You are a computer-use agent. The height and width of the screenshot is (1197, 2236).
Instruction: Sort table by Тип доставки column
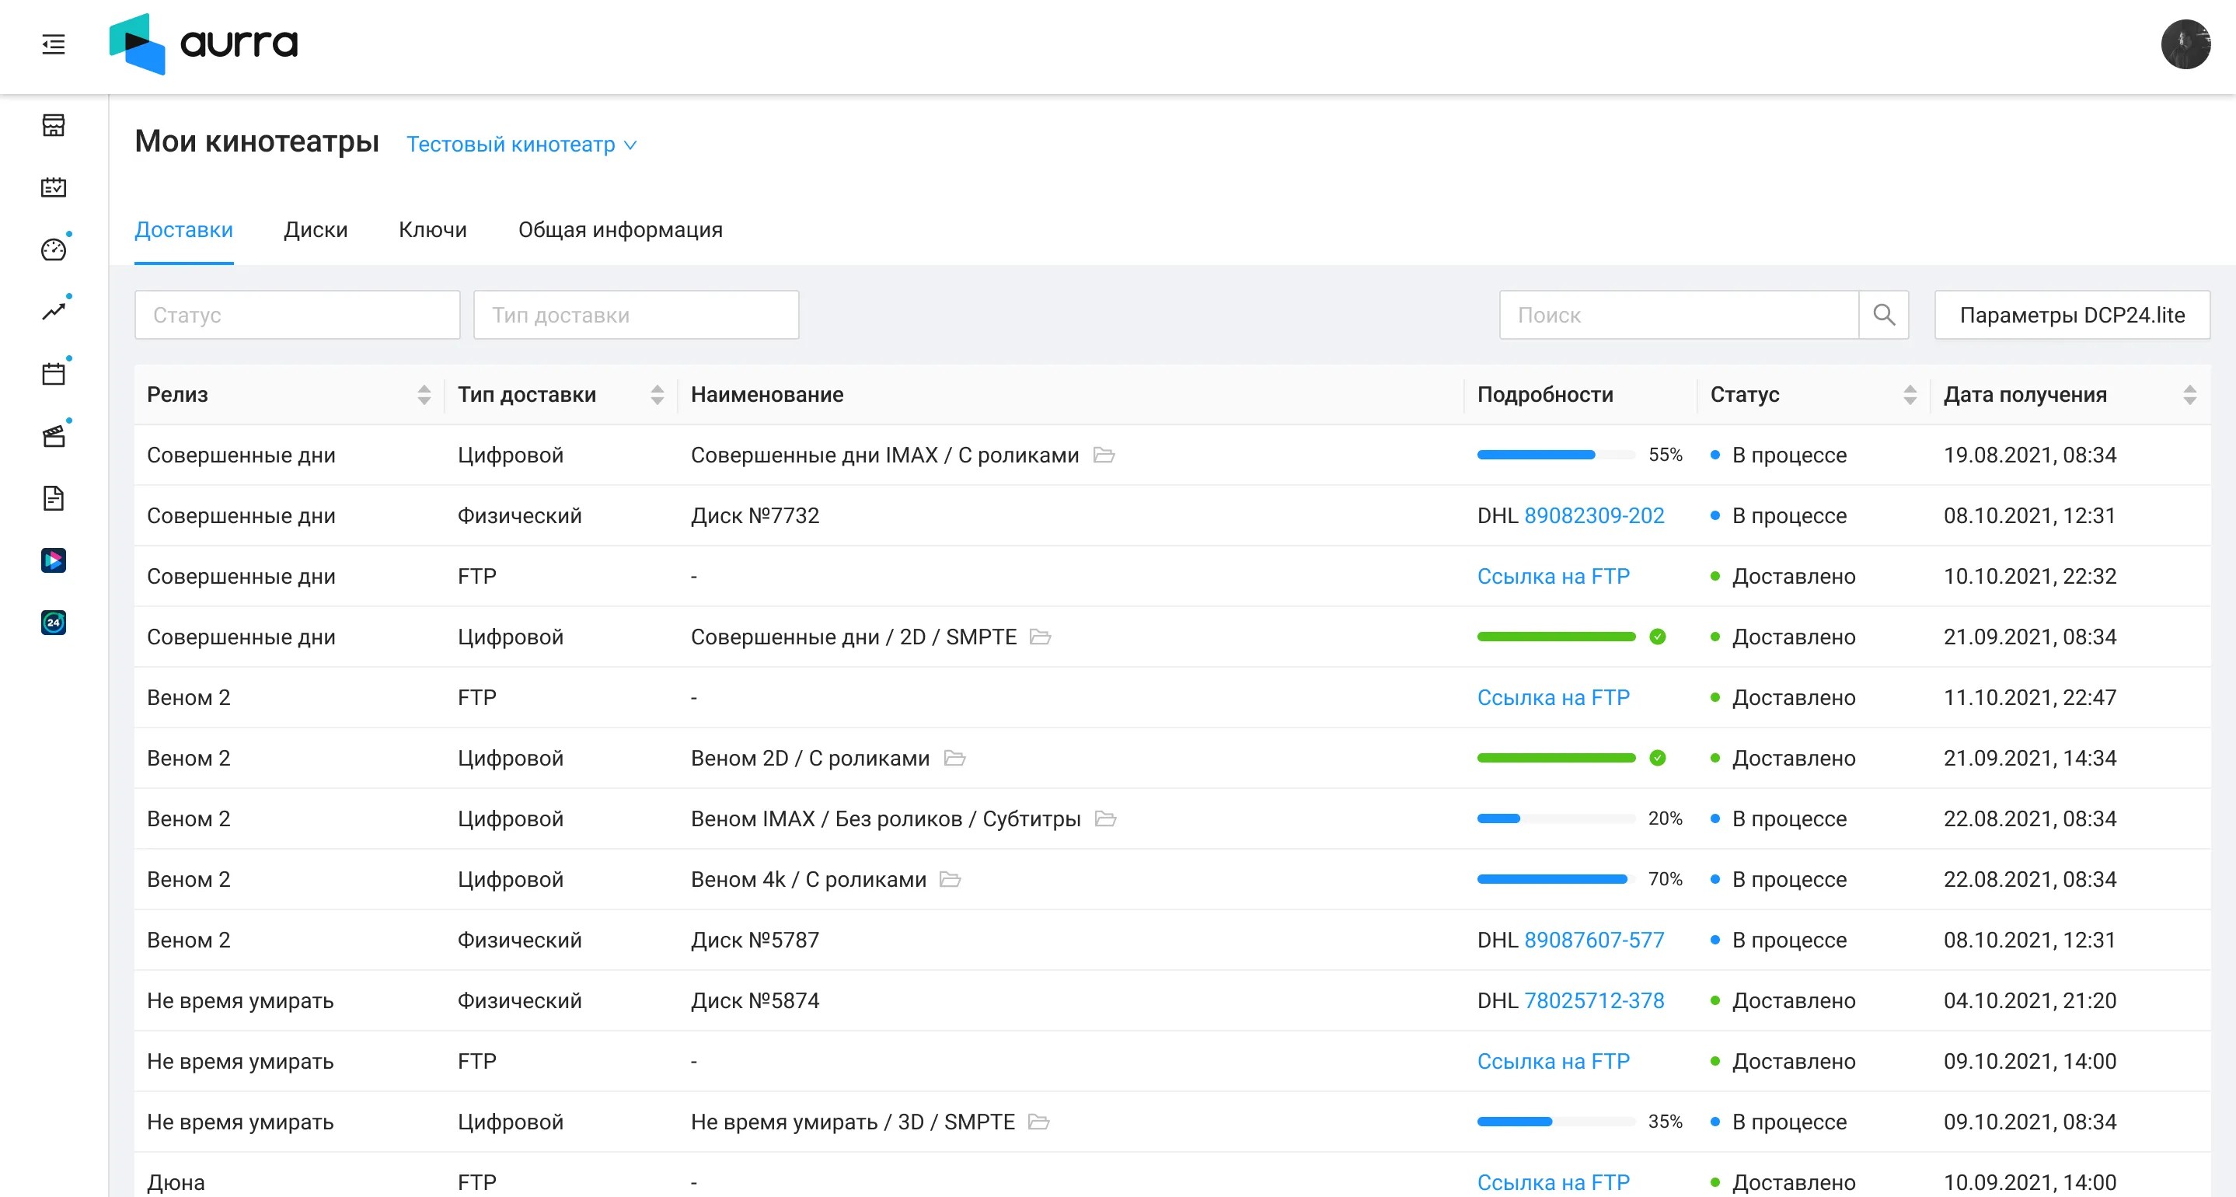tap(657, 395)
